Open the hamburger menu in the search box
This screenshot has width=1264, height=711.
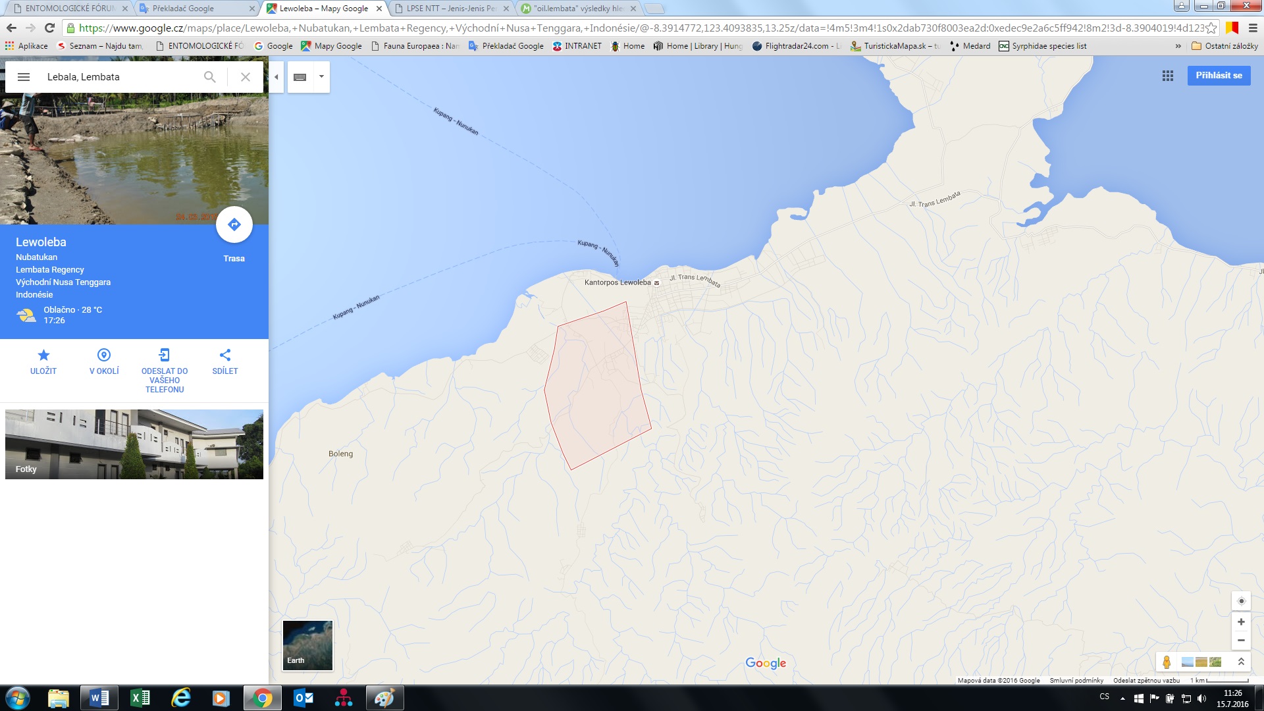coord(24,77)
